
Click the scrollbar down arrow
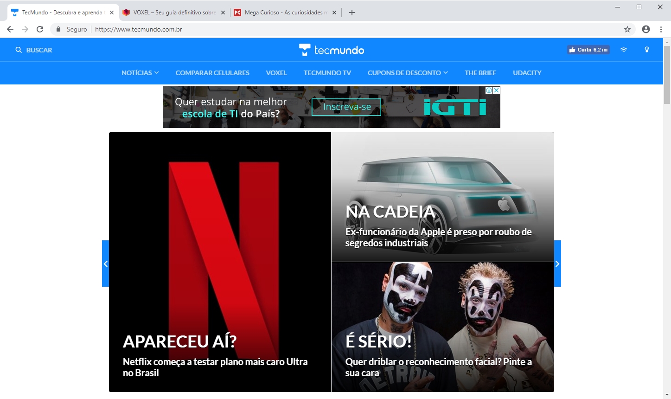pyautogui.click(x=667, y=395)
